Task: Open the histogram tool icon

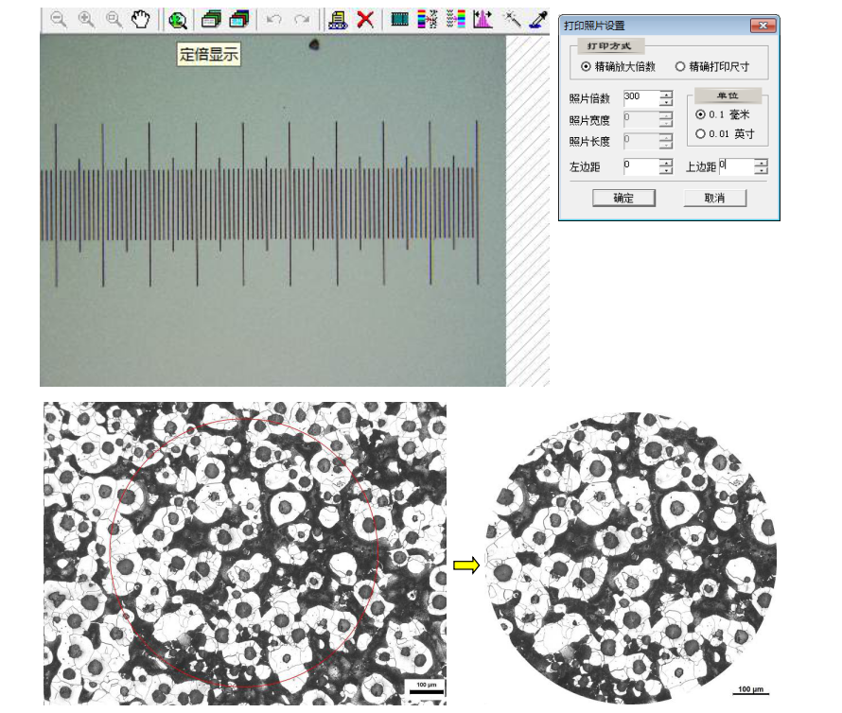Action: [483, 19]
